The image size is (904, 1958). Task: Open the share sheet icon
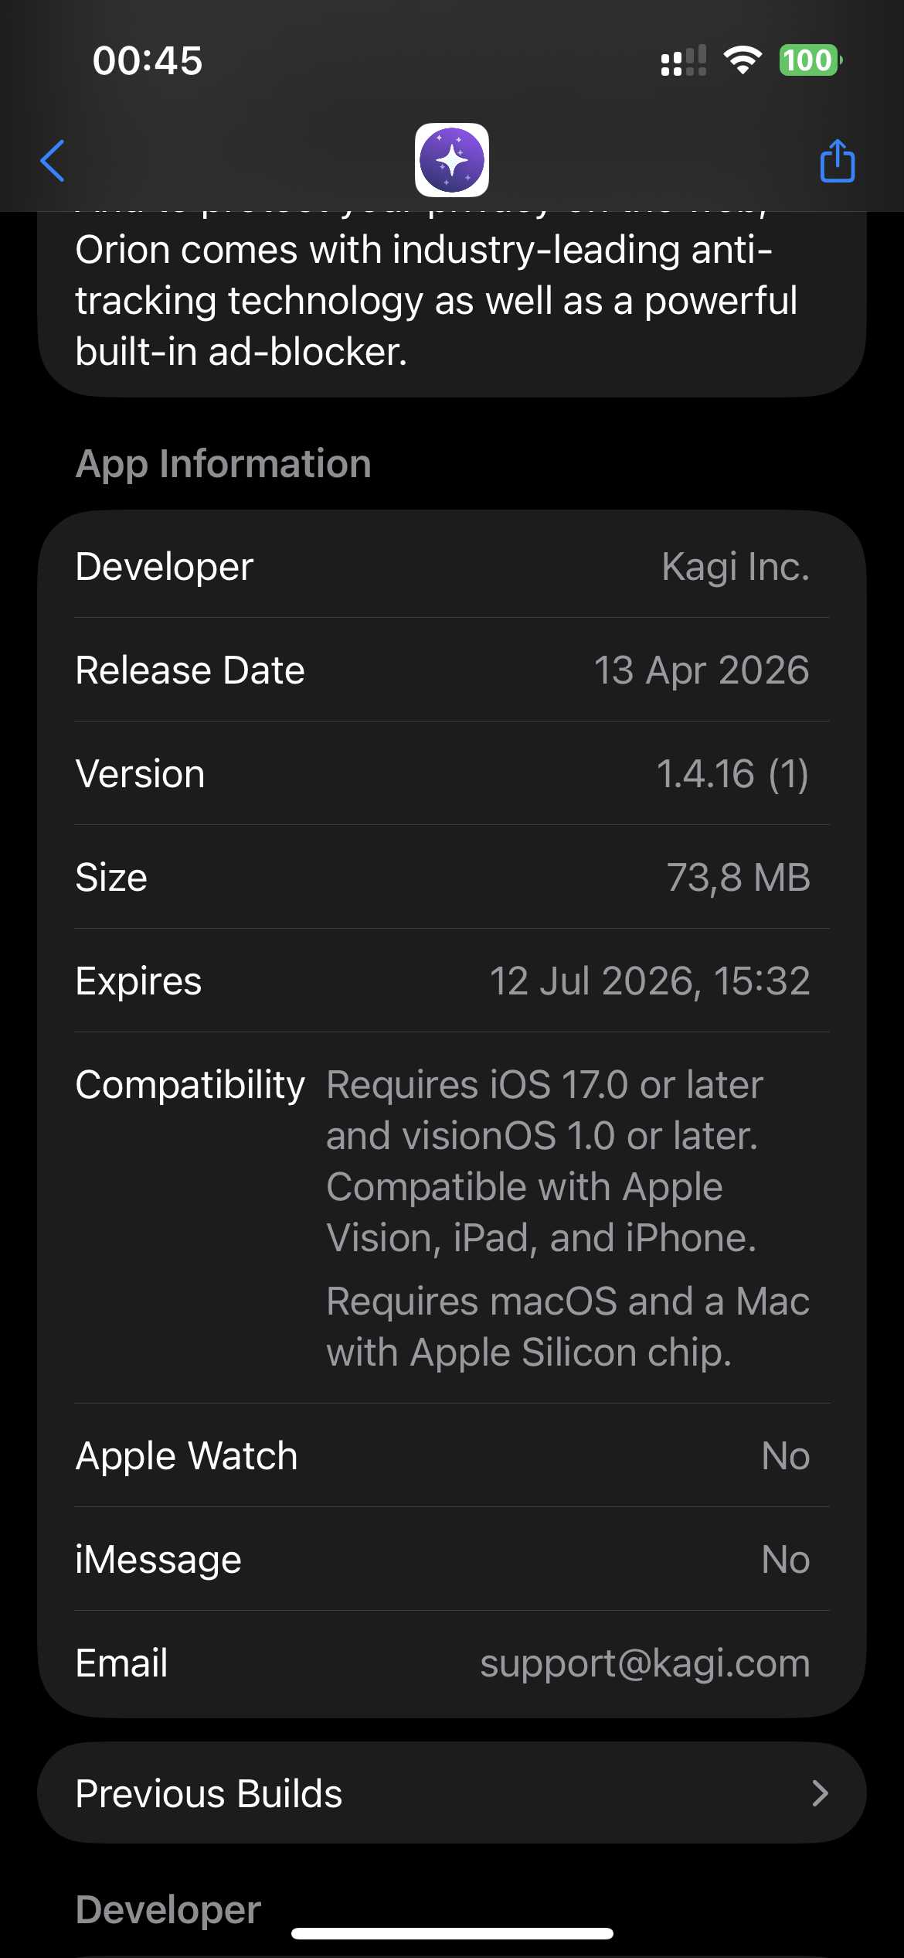[837, 161]
